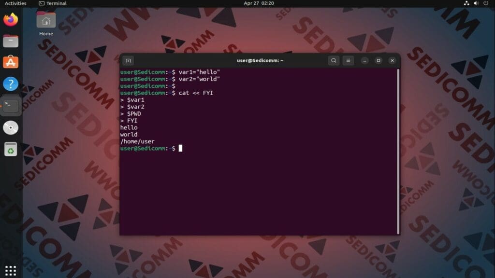Open Firefox from the dock
This screenshot has width=495, height=278.
pyautogui.click(x=11, y=19)
